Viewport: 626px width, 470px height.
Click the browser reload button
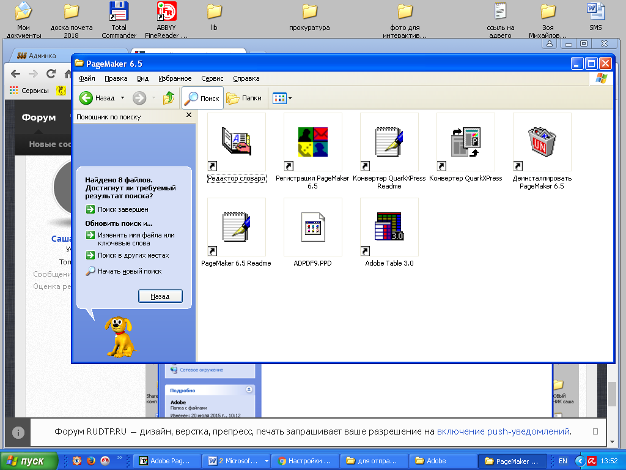coord(51,73)
